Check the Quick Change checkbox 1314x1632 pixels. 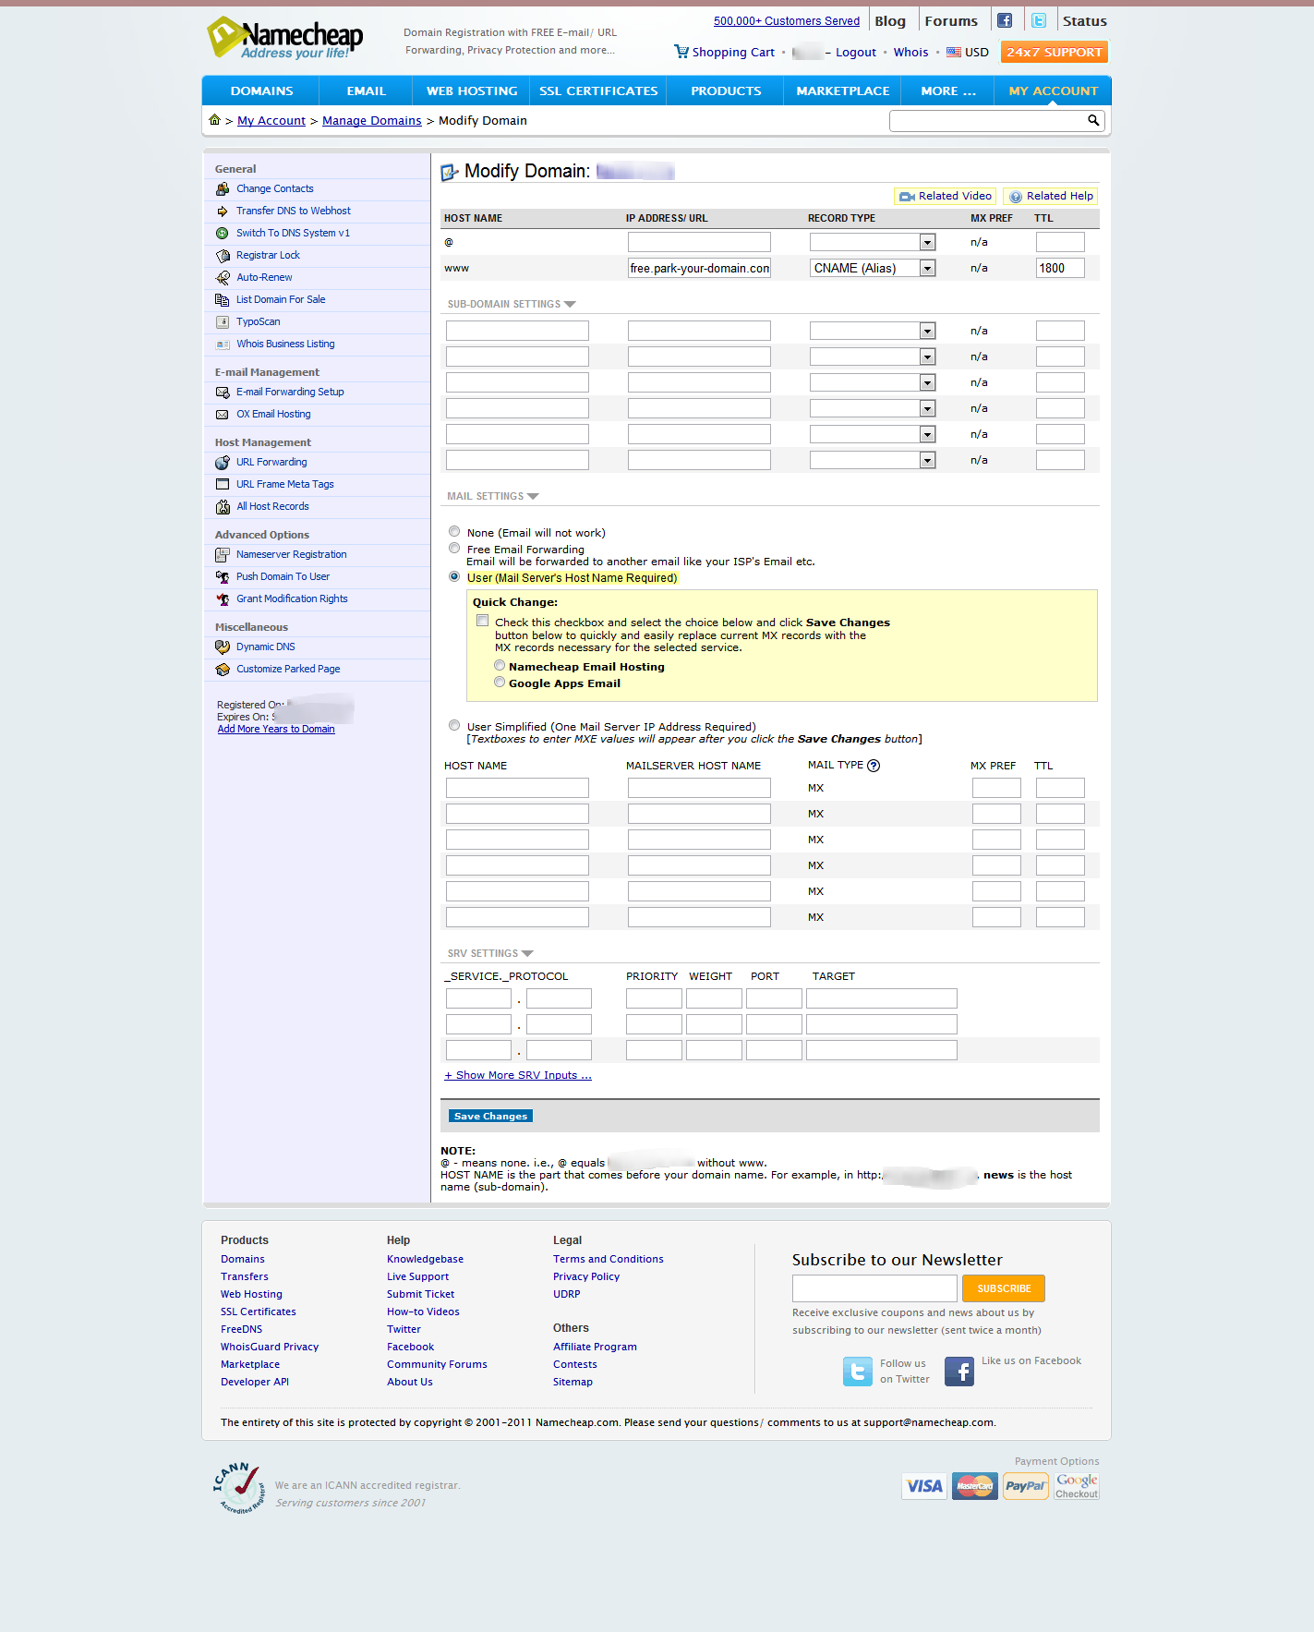coord(482,621)
